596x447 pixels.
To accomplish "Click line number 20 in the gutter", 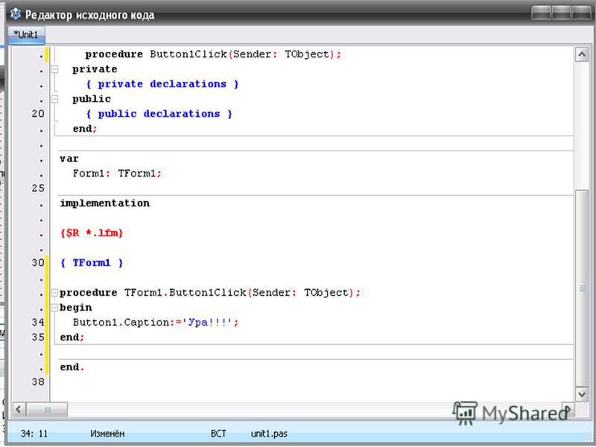I will tap(38, 114).
